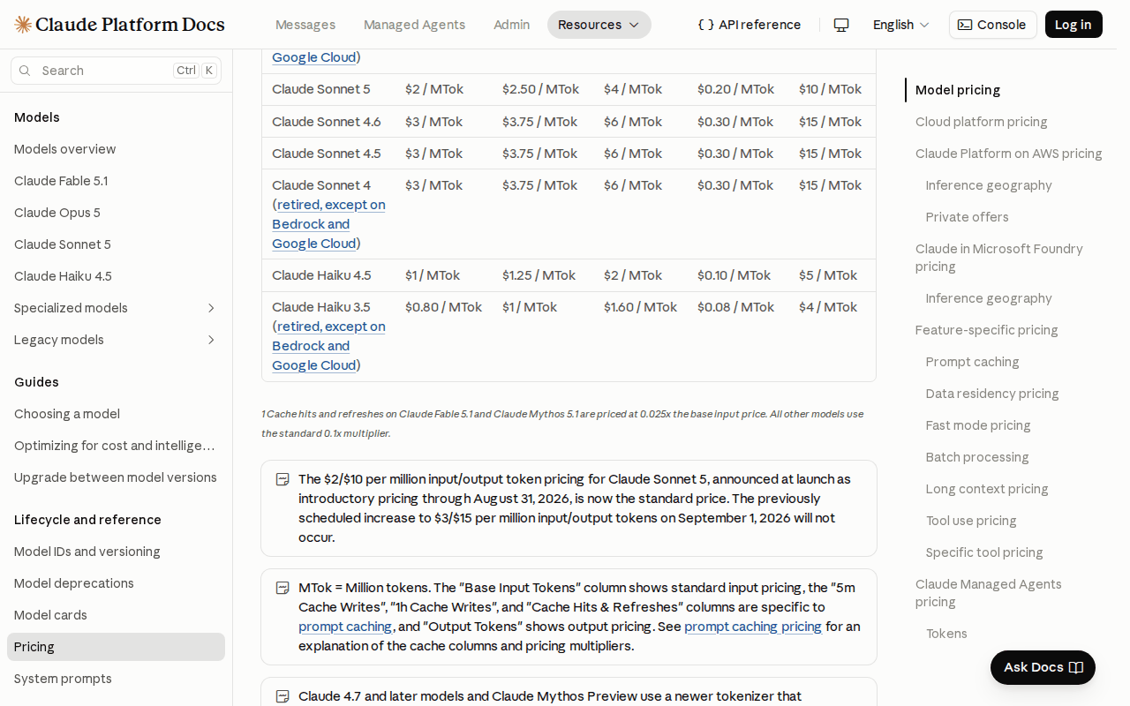
Task: Click the retired link under Claude Sonnet 4
Action: (328, 224)
